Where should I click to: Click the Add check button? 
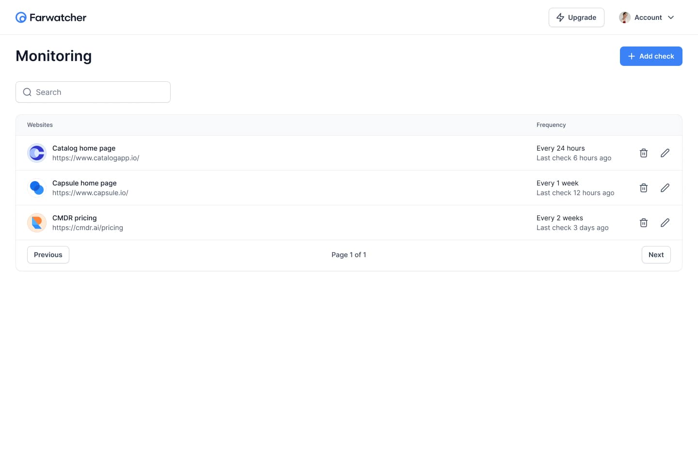click(x=651, y=56)
